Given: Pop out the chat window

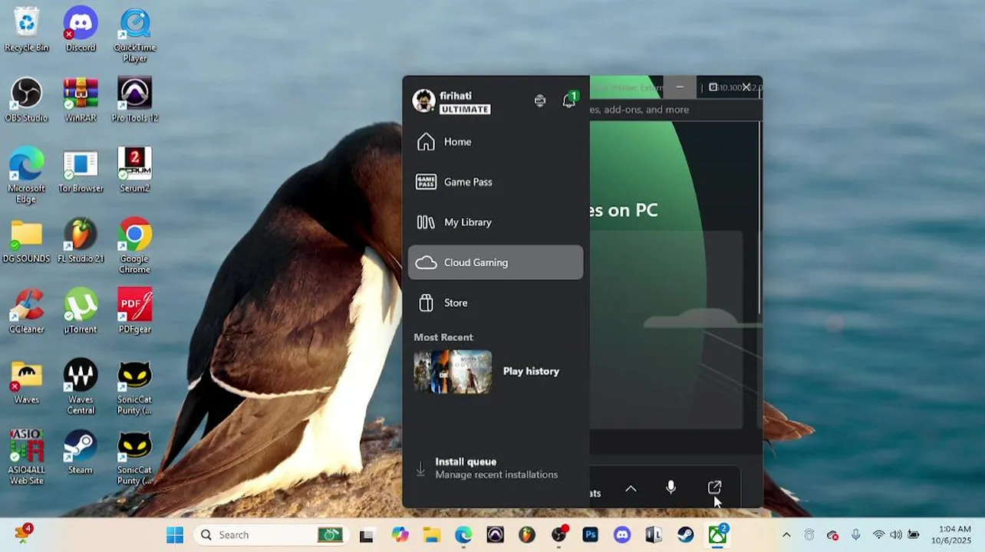Looking at the screenshot, I should click(714, 488).
